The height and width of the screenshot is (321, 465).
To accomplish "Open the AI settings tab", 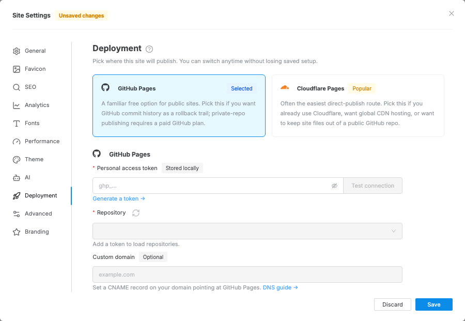I will 41,177.
